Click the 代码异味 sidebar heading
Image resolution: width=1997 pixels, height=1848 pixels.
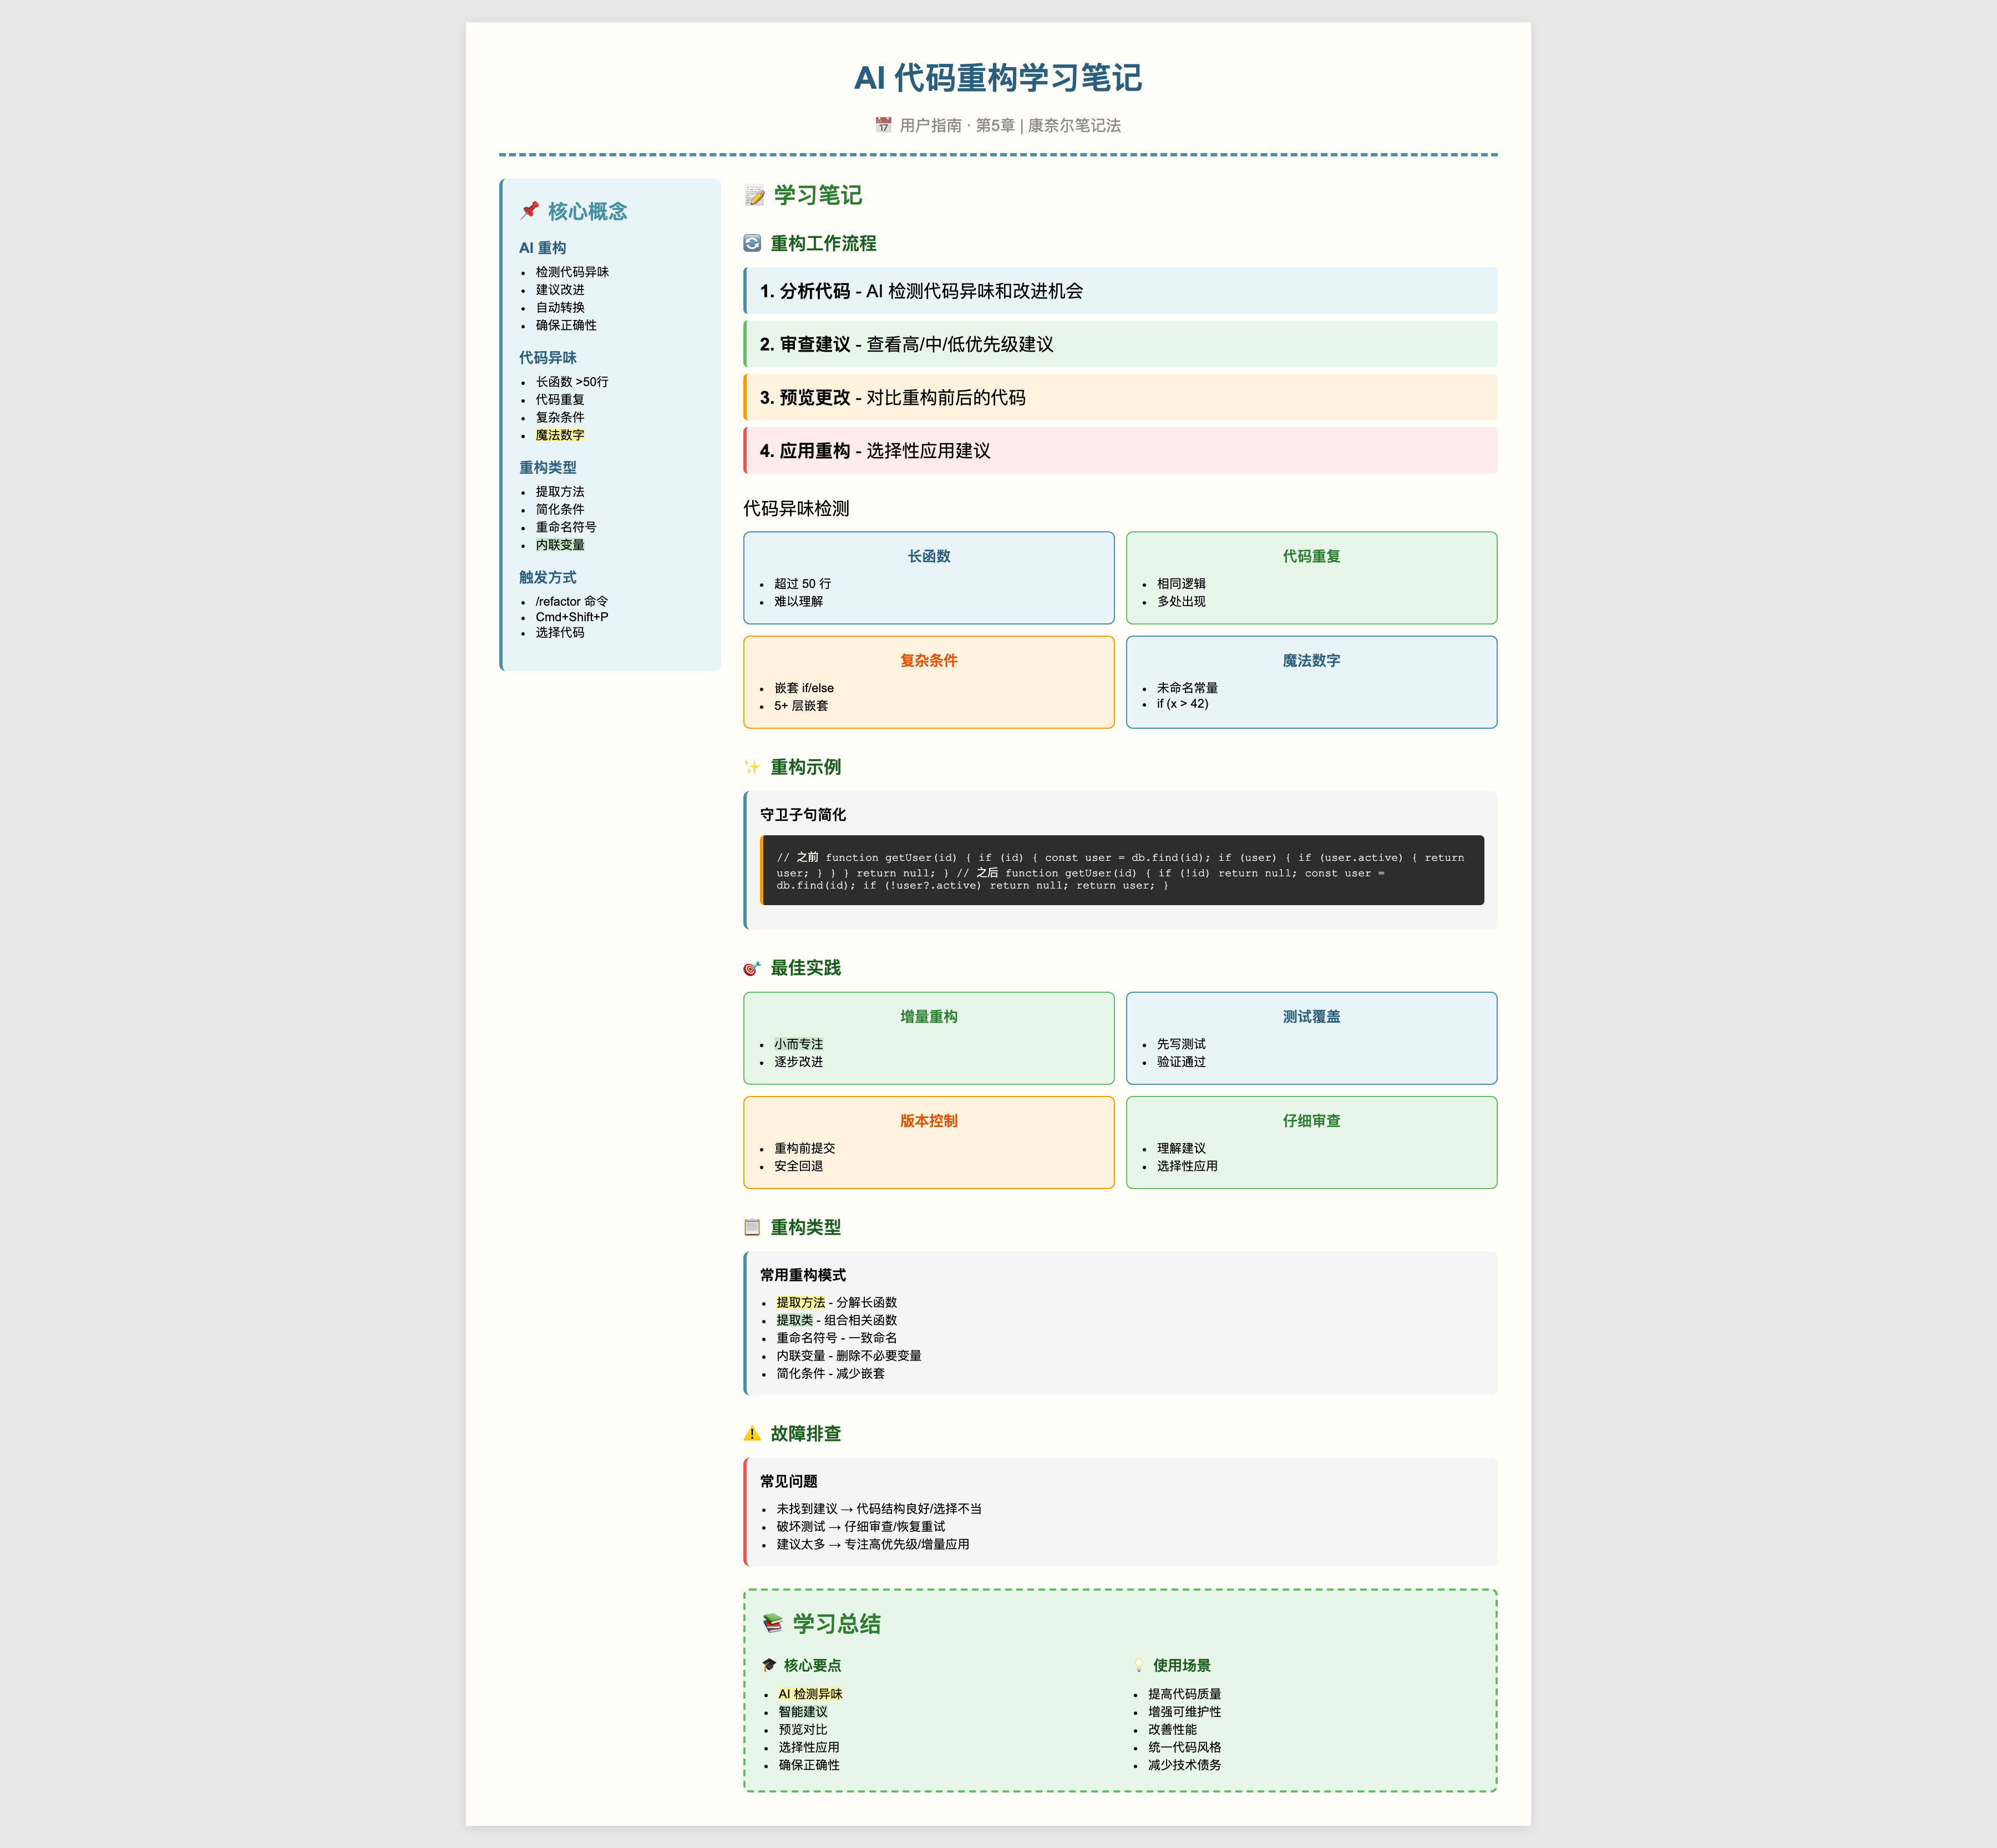[x=547, y=357]
